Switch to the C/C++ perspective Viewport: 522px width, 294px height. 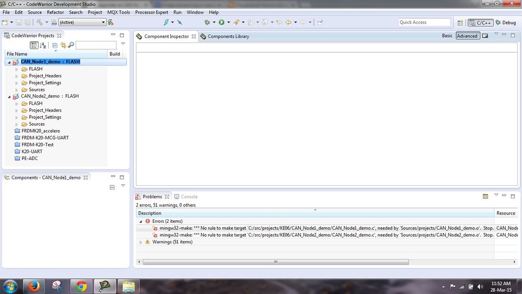(480, 22)
